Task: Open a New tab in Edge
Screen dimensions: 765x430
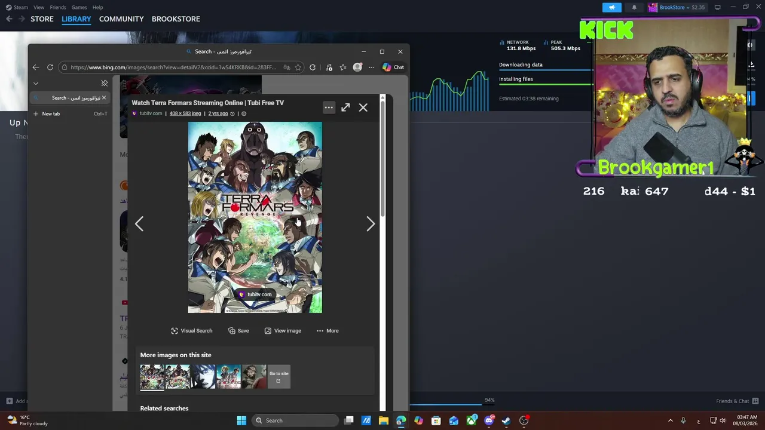Action: (x=51, y=113)
